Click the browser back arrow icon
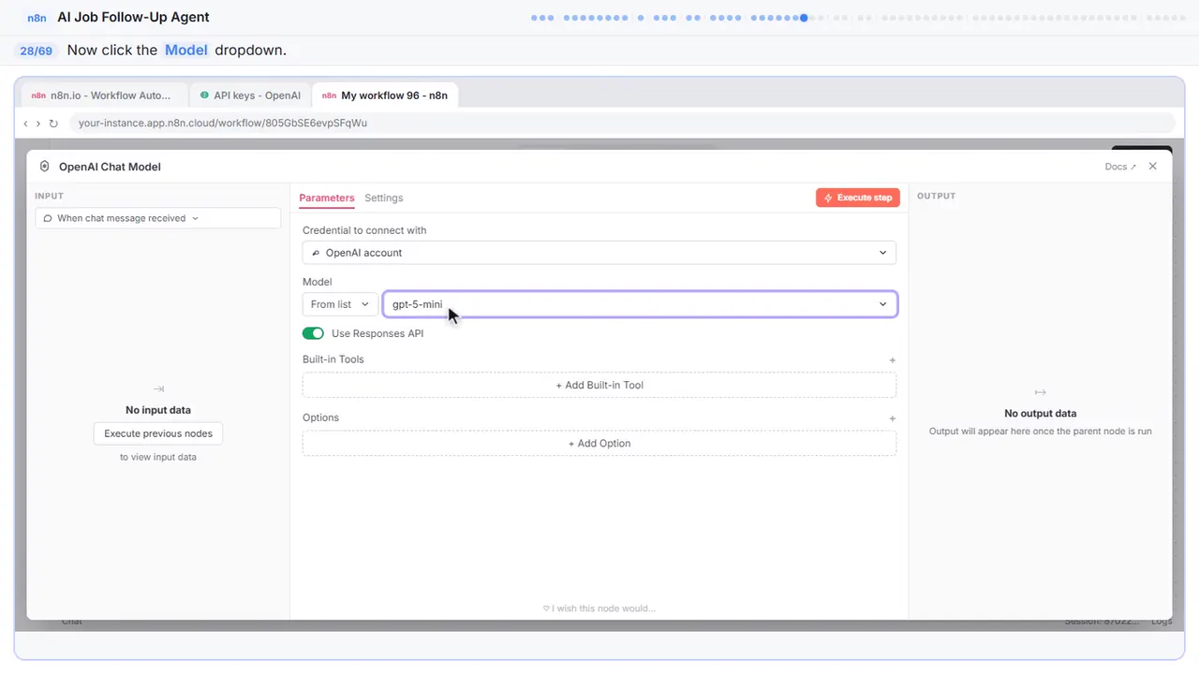This screenshot has height=674, width=1199. click(25, 124)
